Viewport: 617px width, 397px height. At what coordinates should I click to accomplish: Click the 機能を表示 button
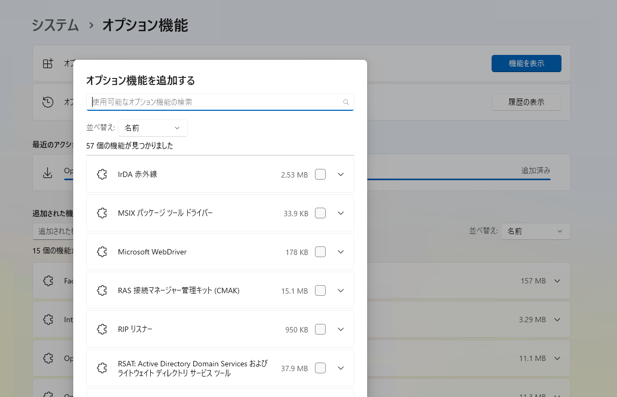[x=526, y=63]
